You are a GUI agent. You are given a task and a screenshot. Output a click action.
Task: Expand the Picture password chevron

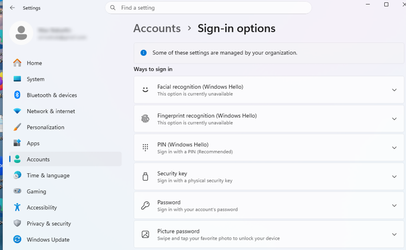pos(394,235)
